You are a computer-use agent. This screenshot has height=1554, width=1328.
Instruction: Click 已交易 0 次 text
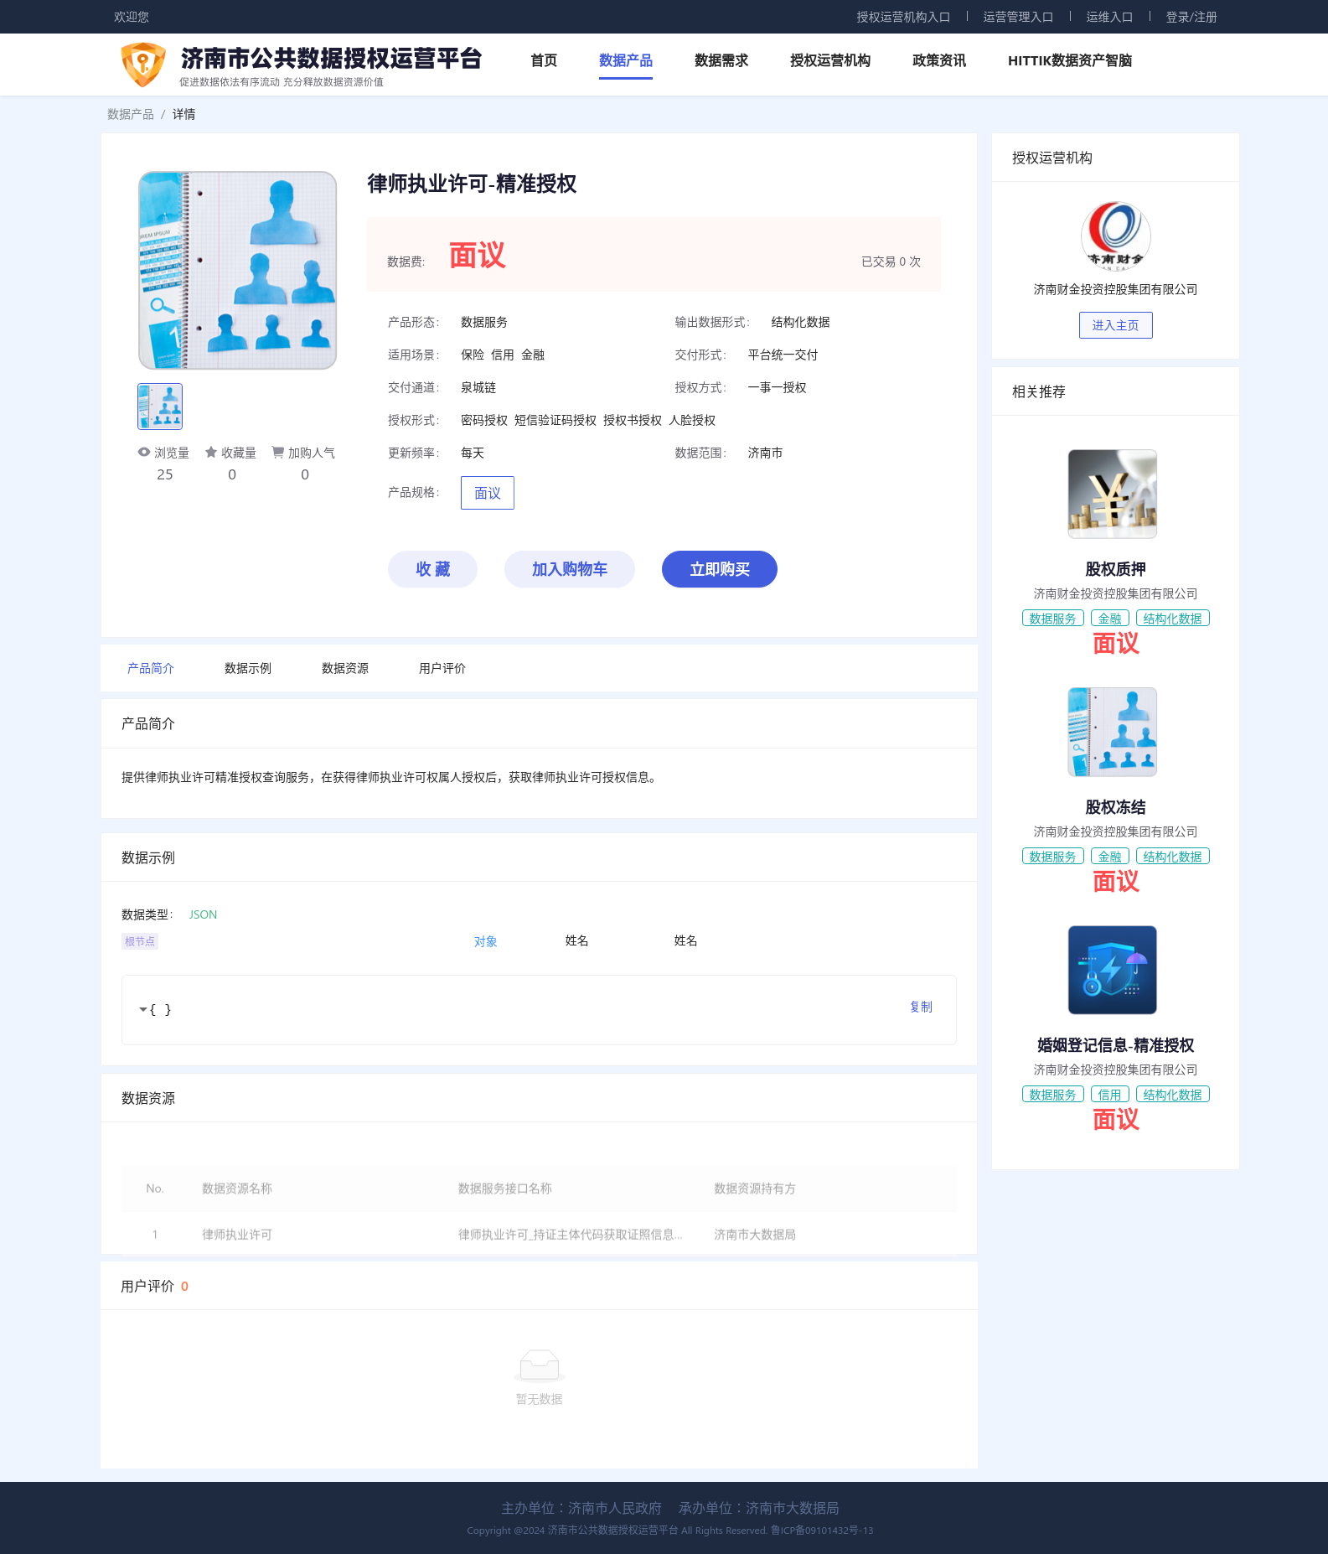click(891, 262)
